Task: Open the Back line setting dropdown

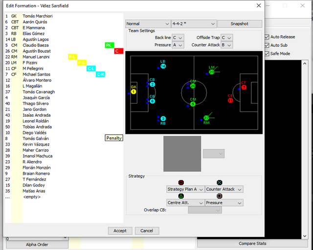Action: (178, 38)
